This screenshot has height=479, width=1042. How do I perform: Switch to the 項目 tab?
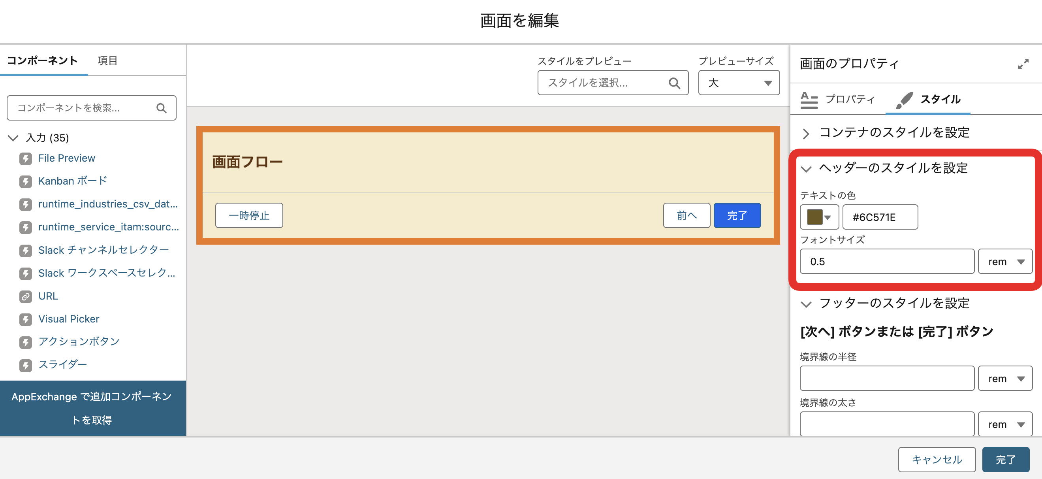(x=107, y=61)
